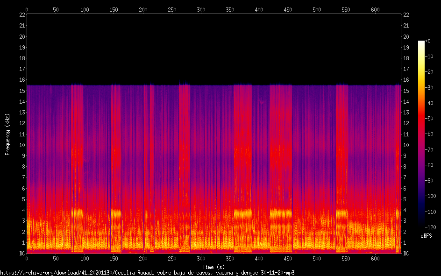This screenshot has height=276, width=441.
Task: Click the 450 tick on top time axis
Action: (288, 9)
